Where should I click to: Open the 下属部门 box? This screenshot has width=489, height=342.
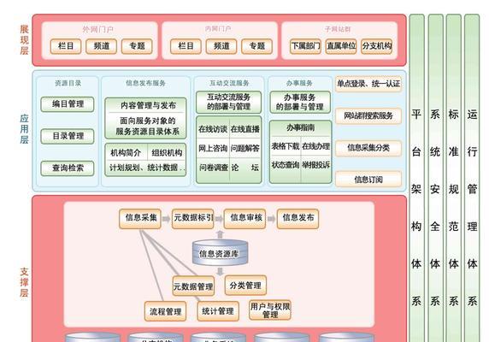(x=305, y=46)
